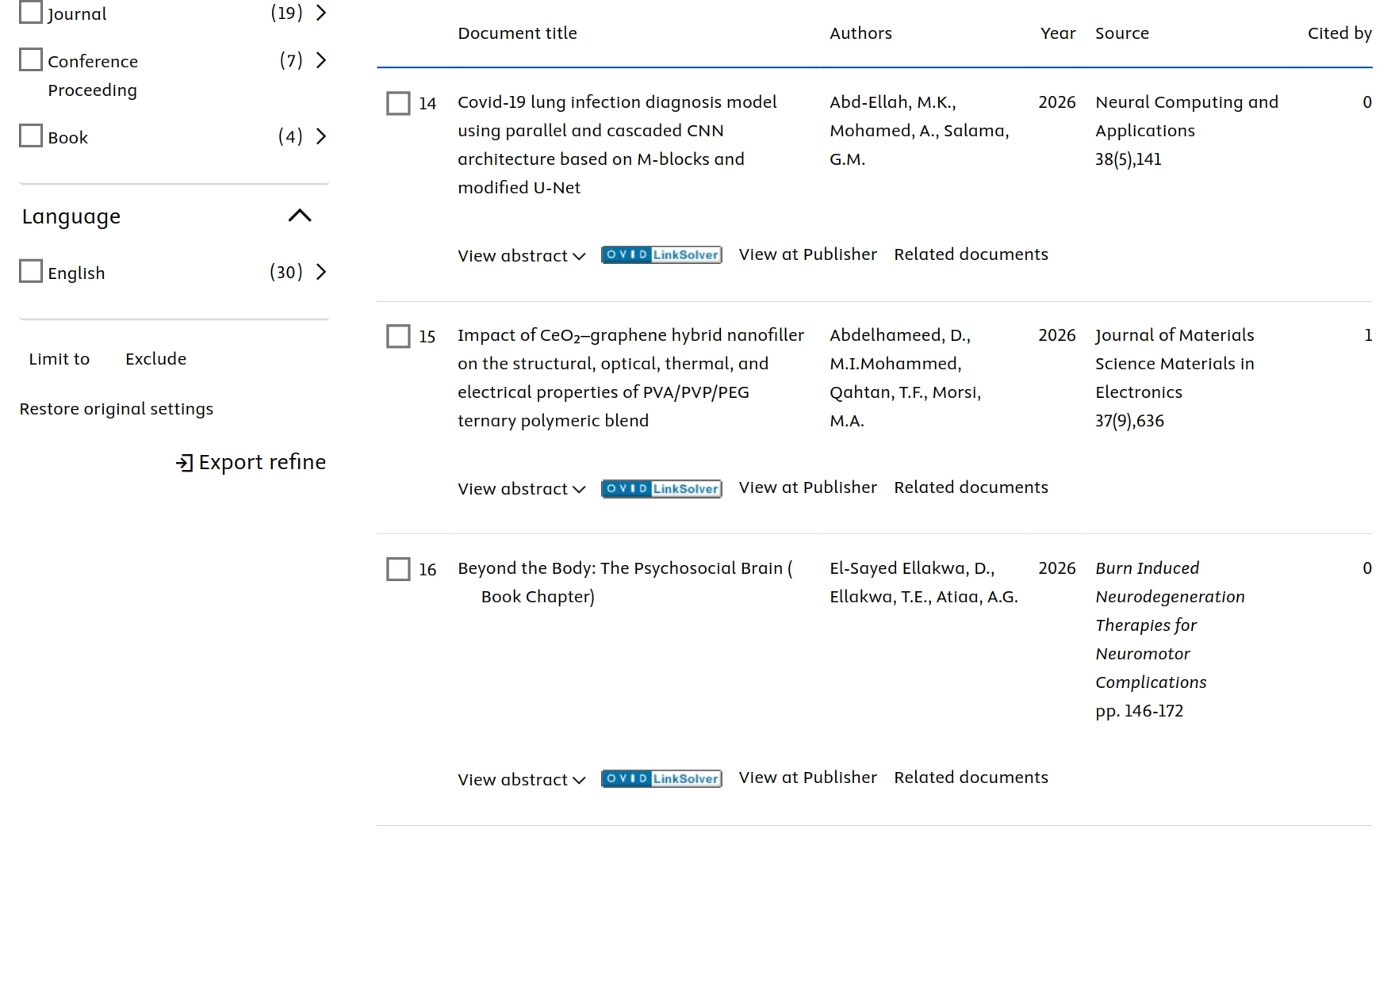Expand Book source type arrow
The image size is (1391, 982).
[321, 137]
